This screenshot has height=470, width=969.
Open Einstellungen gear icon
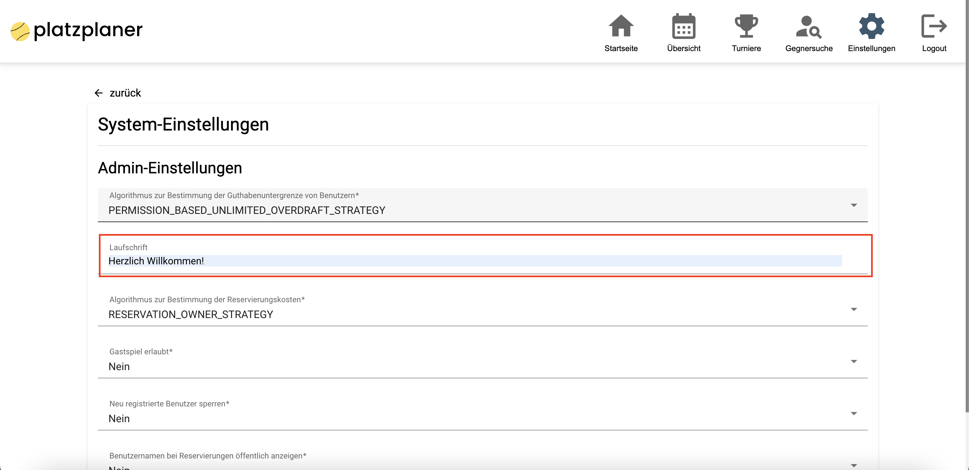click(871, 26)
